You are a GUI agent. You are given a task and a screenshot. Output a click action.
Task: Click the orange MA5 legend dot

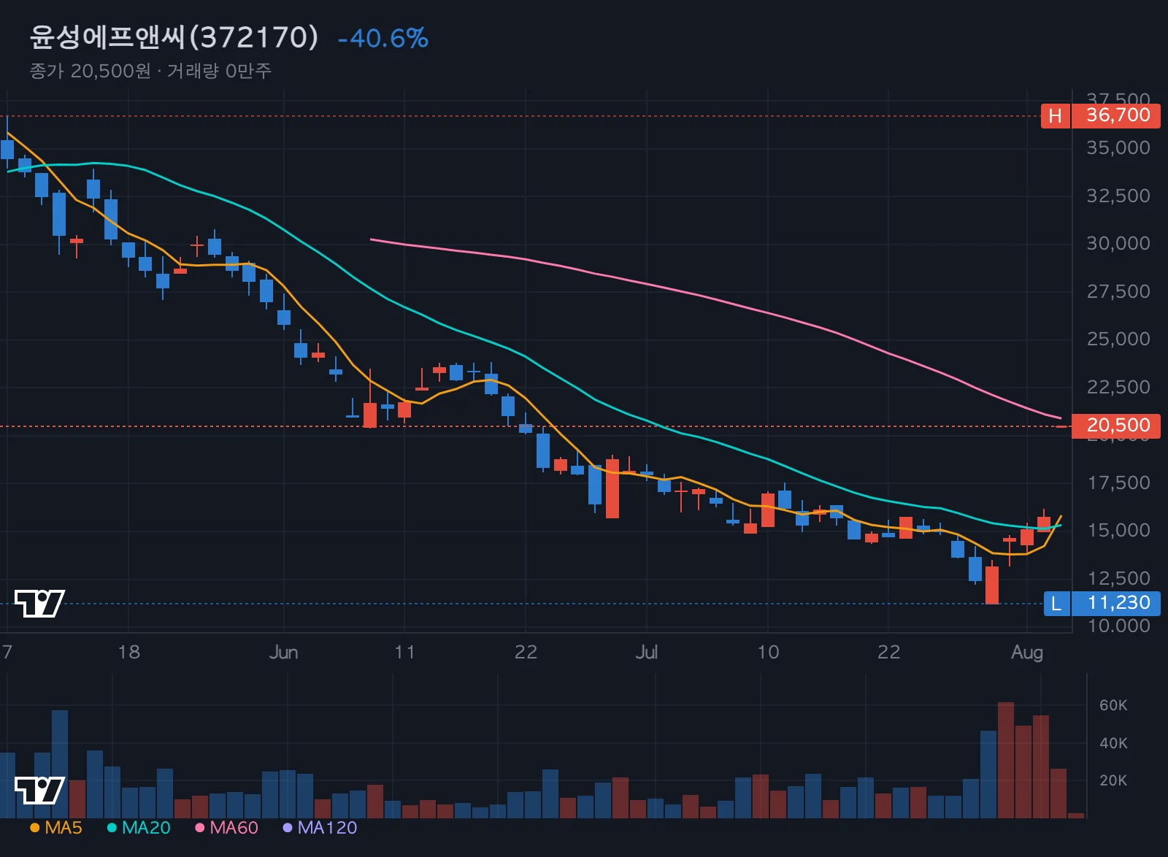coord(34,828)
